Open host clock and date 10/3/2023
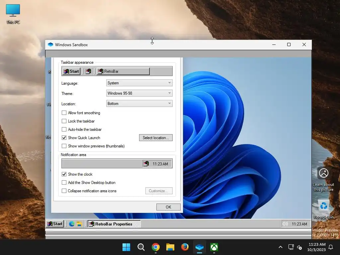340x255 pixels. click(x=316, y=247)
